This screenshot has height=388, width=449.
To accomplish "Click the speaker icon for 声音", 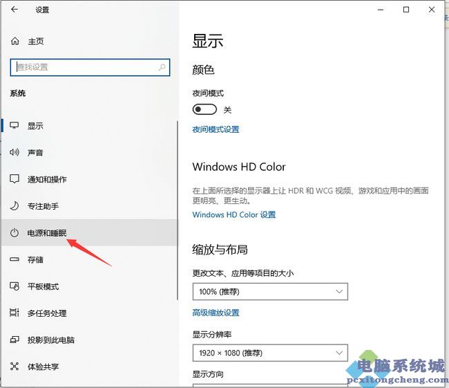I will [x=15, y=152].
